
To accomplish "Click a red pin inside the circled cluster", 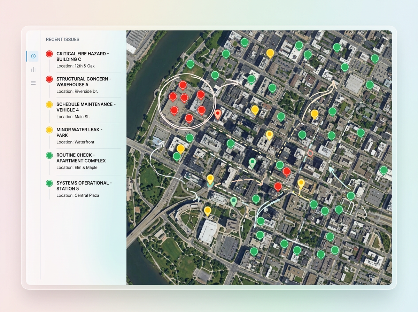I will click(x=184, y=85).
